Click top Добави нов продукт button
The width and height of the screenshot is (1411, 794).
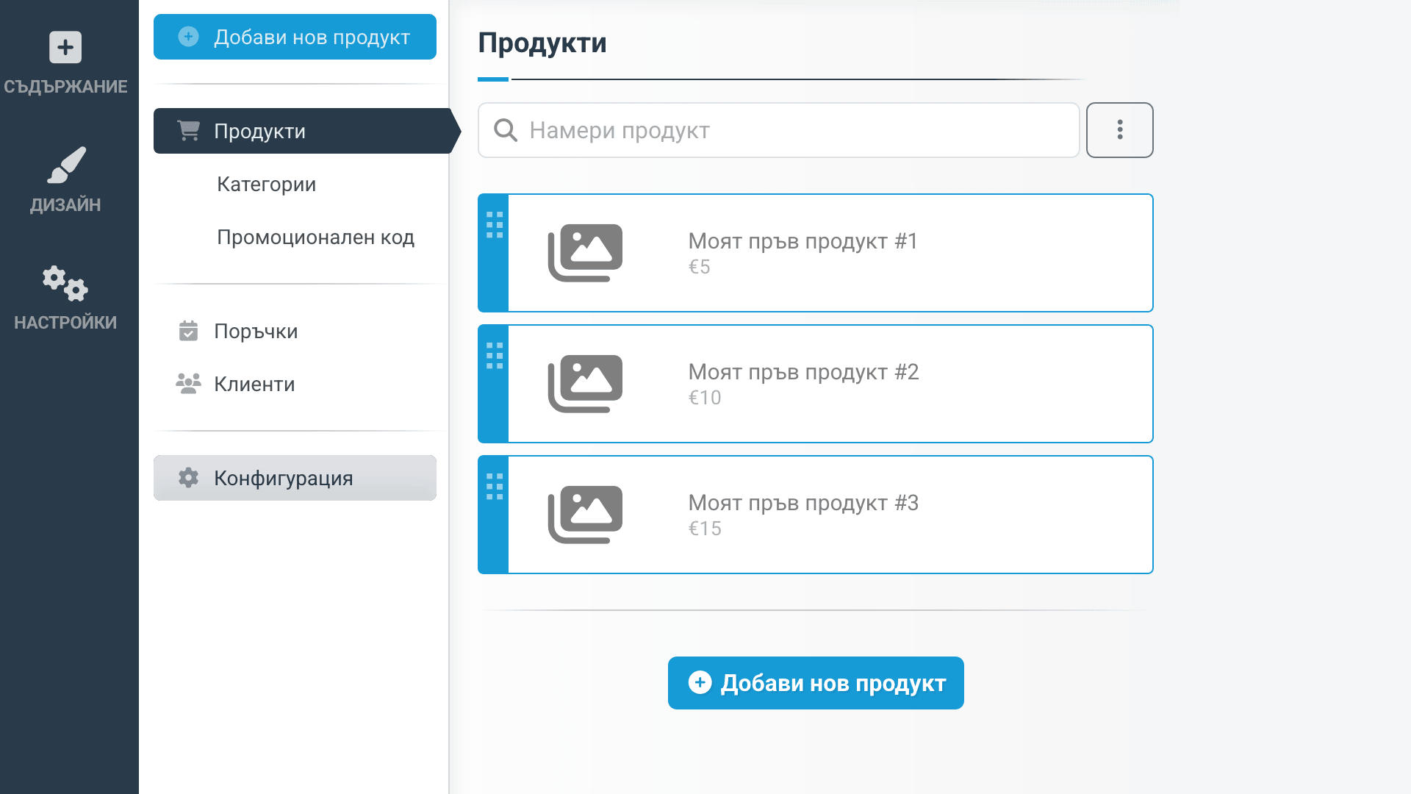point(295,37)
